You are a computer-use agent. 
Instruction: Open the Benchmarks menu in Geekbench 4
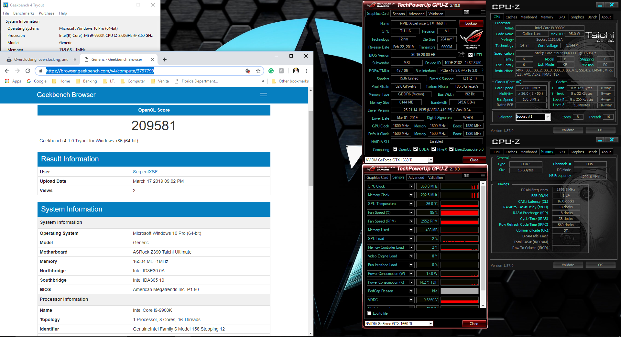(24, 13)
